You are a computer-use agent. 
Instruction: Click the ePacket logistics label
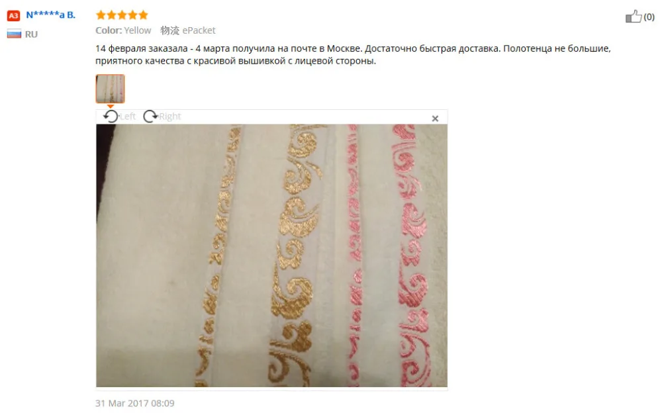point(199,30)
